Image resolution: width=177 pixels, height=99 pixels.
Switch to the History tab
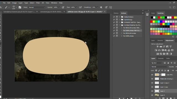[116, 13]
